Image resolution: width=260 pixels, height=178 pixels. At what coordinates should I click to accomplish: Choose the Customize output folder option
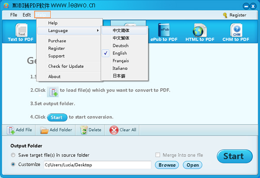click(x=13, y=164)
